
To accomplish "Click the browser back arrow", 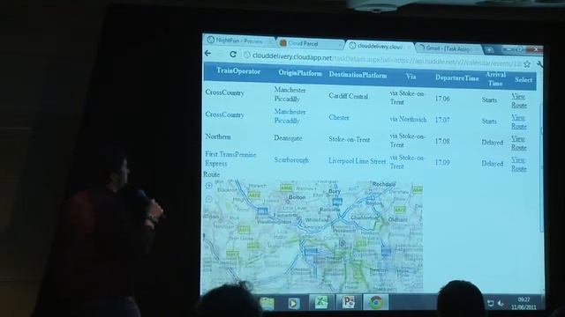I will [208, 54].
